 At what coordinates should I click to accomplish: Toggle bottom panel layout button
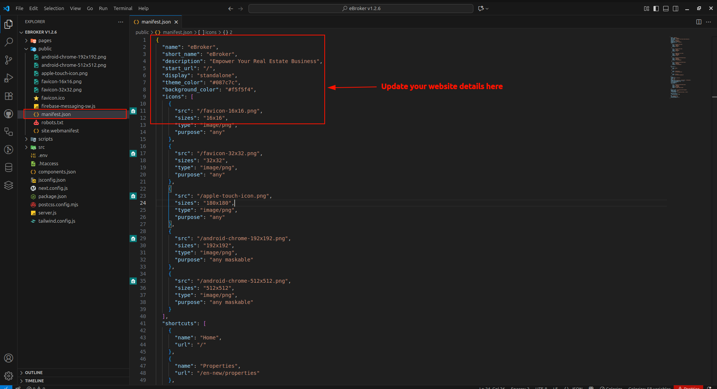[x=666, y=9]
